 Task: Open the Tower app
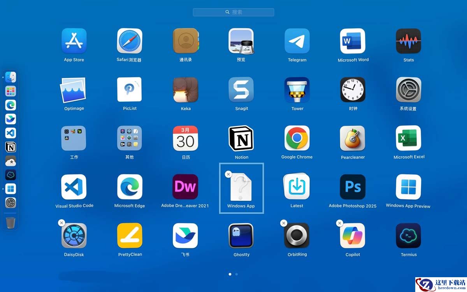(x=297, y=90)
